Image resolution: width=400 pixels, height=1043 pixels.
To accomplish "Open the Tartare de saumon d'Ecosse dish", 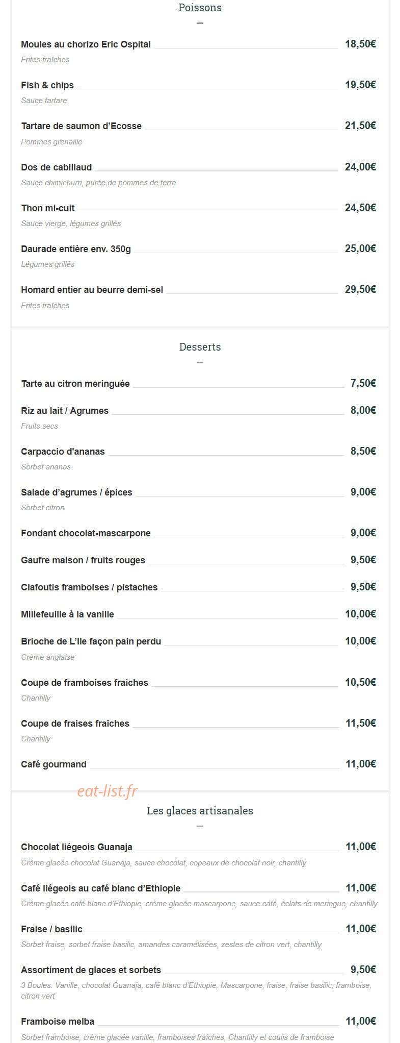I will point(81,126).
